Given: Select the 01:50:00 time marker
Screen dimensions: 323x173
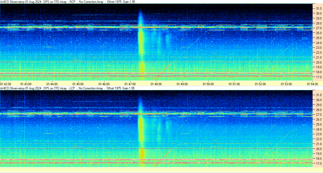Looking at the screenshot, I should coord(208,84).
